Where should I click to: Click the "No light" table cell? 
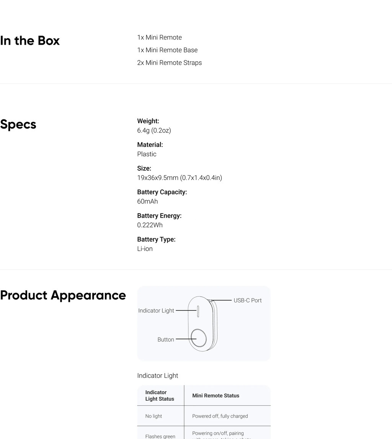(154, 416)
